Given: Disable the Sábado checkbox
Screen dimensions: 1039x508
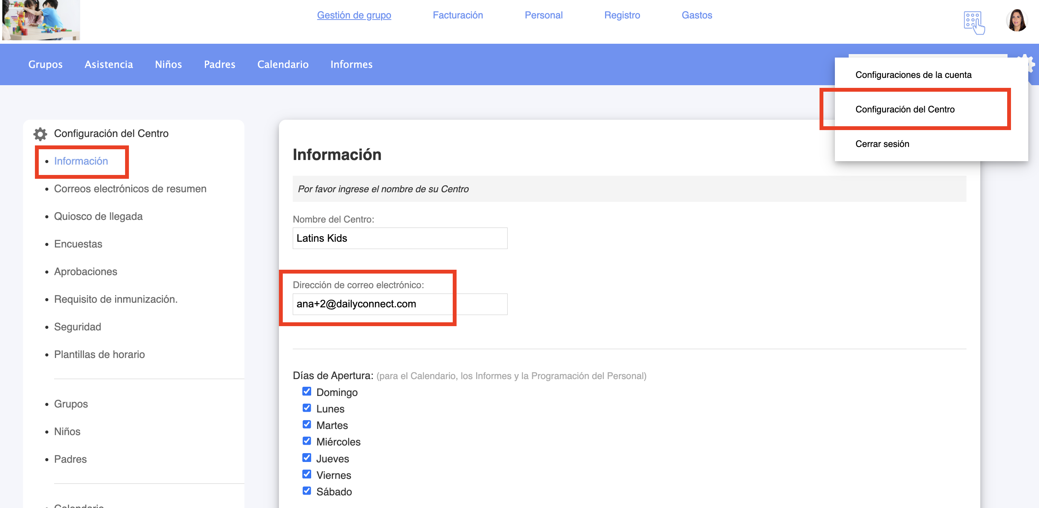Looking at the screenshot, I should tap(307, 491).
